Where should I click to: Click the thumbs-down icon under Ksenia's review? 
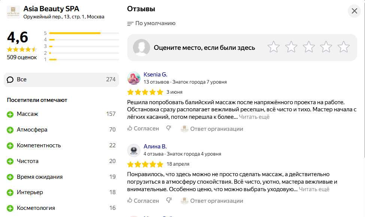click(x=168, y=128)
